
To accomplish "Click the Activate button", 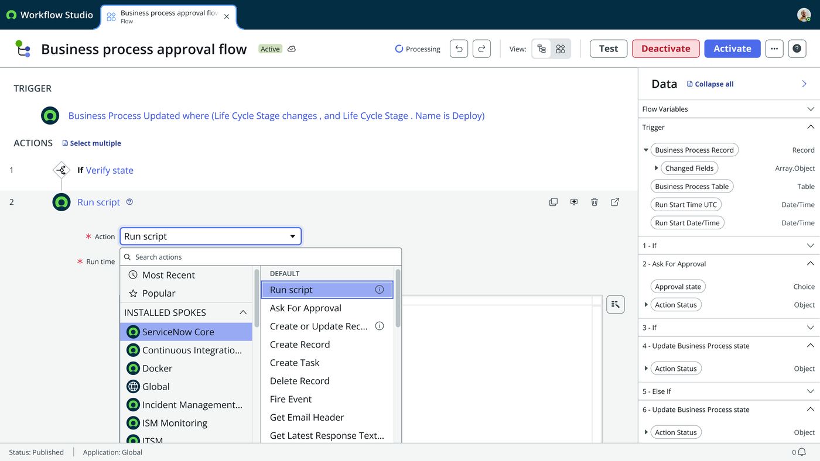I will 732,49.
